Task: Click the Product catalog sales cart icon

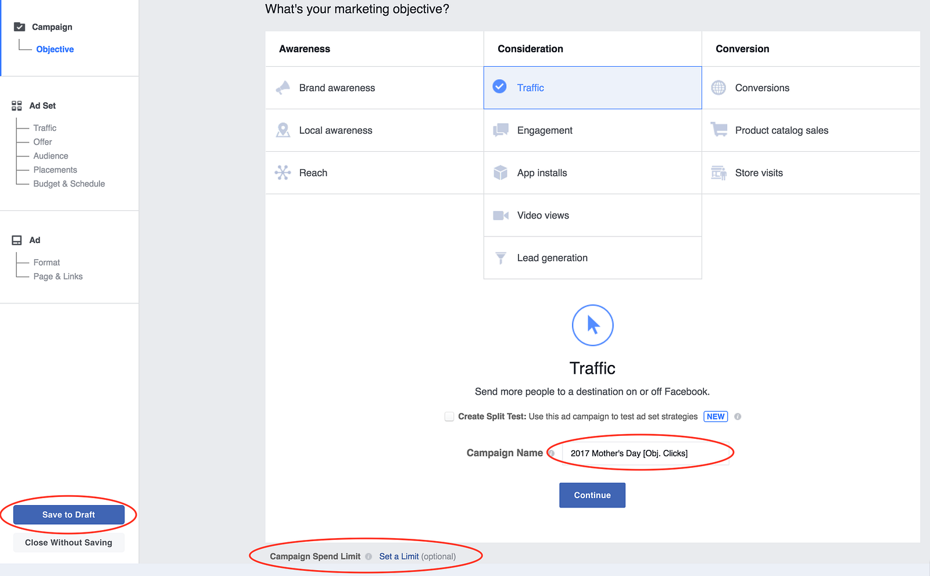Action: point(719,130)
